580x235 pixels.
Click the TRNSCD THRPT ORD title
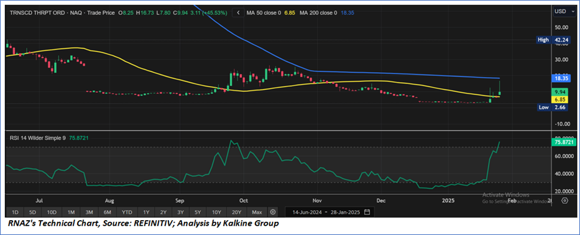pyautogui.click(x=37, y=12)
